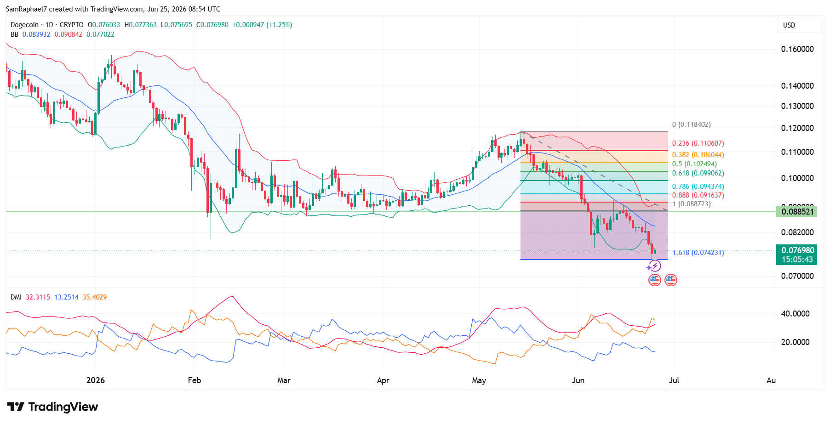Click the 0.160000 price axis label
This screenshot has height=424, width=830.
pos(797,49)
